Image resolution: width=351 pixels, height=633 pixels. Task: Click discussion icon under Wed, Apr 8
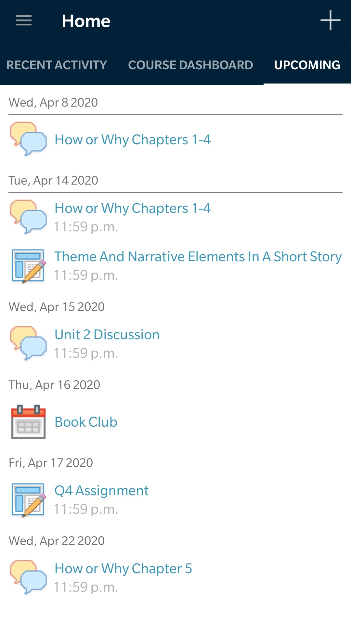click(28, 139)
